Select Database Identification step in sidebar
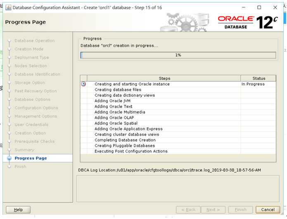287x219 pixels. pyautogui.click(x=37, y=74)
